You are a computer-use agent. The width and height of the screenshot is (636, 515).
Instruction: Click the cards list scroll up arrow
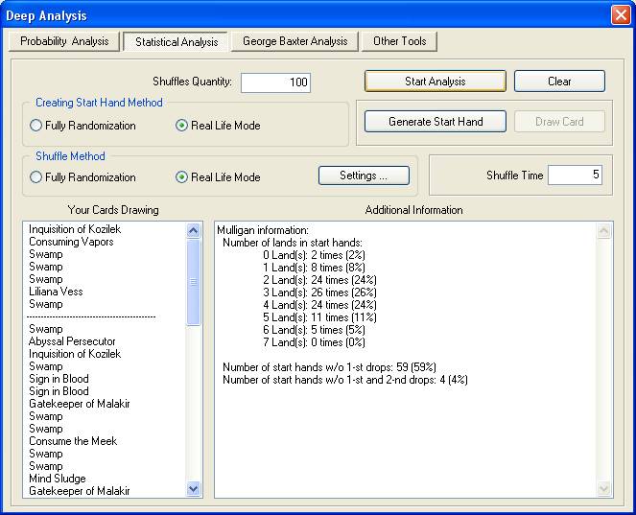[194, 231]
